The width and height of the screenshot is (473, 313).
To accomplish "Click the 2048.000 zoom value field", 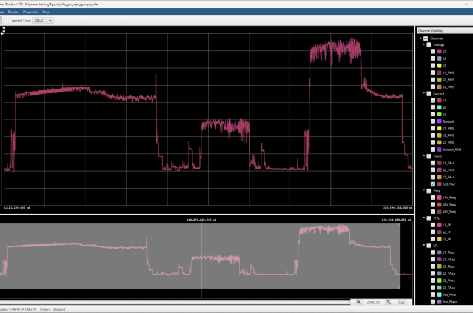I will pos(374,302).
